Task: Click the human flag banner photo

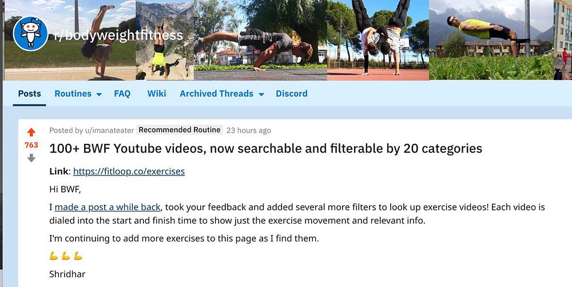Action: 491,40
